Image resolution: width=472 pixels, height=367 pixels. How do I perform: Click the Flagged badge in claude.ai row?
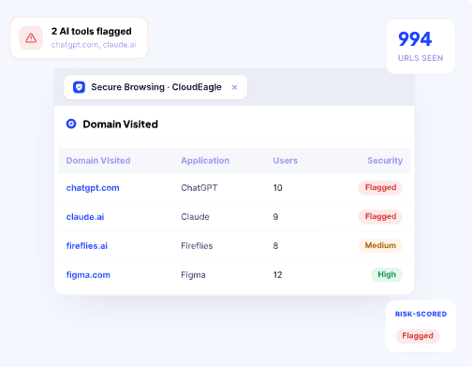pos(380,216)
